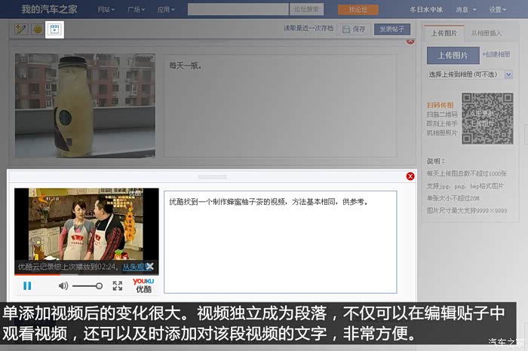This screenshot has width=528, height=351.
Task: Enter fullscreen in the video player
Action: (x=118, y=285)
